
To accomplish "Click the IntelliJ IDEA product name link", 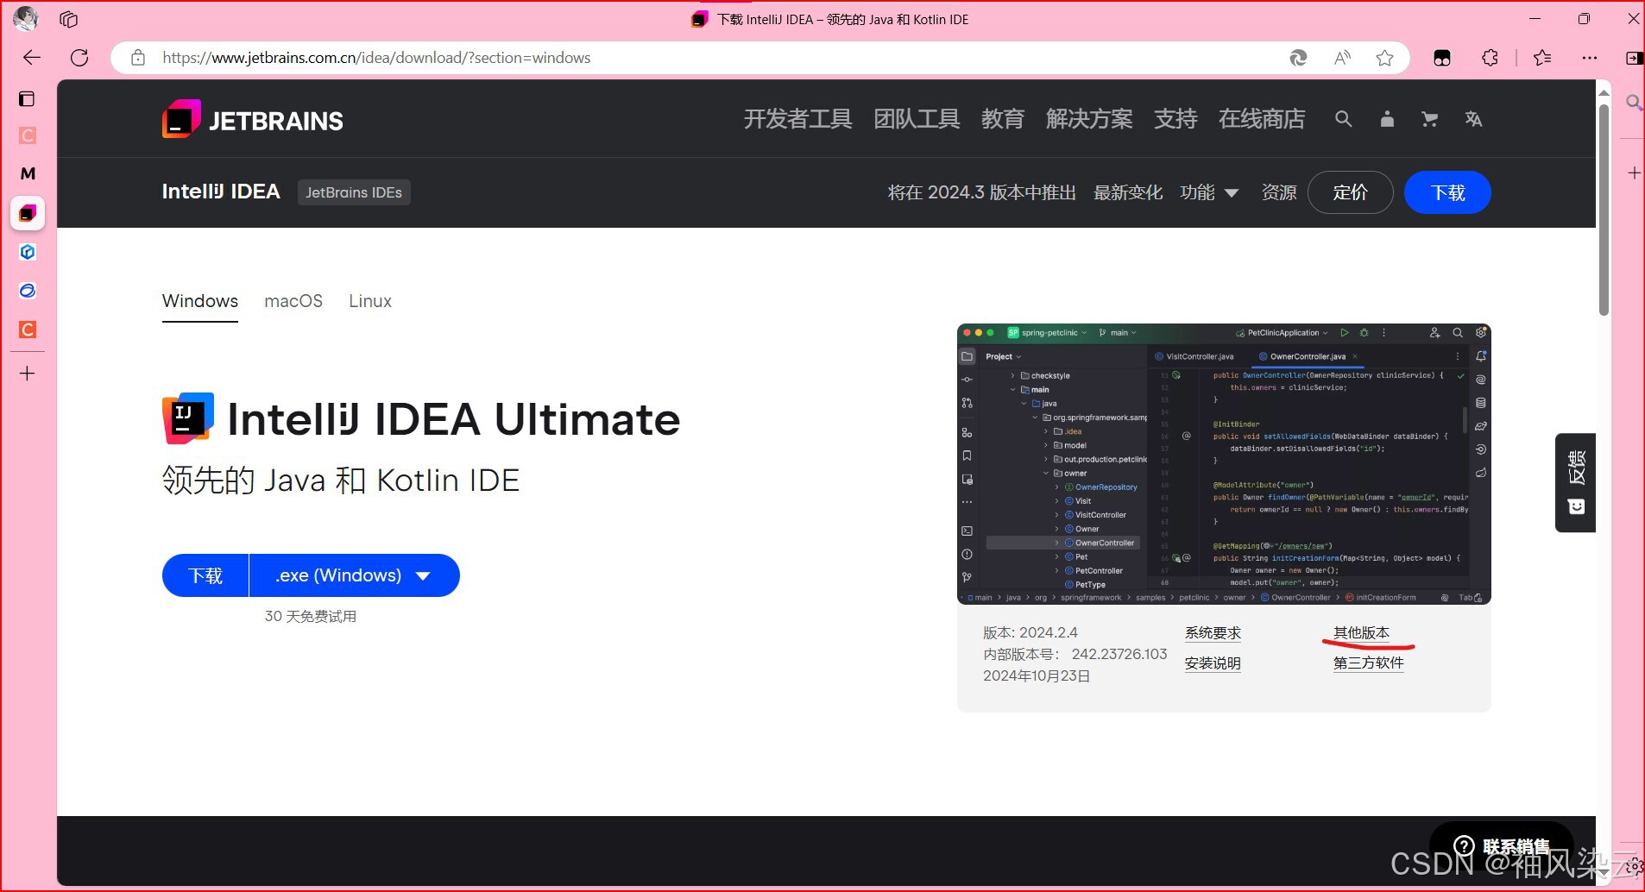I will [221, 192].
